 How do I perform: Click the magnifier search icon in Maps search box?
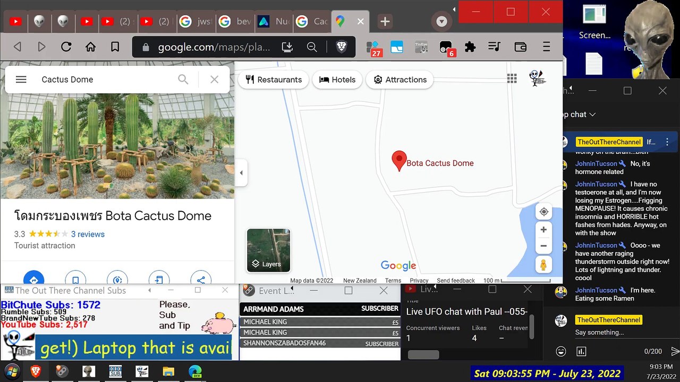click(183, 80)
